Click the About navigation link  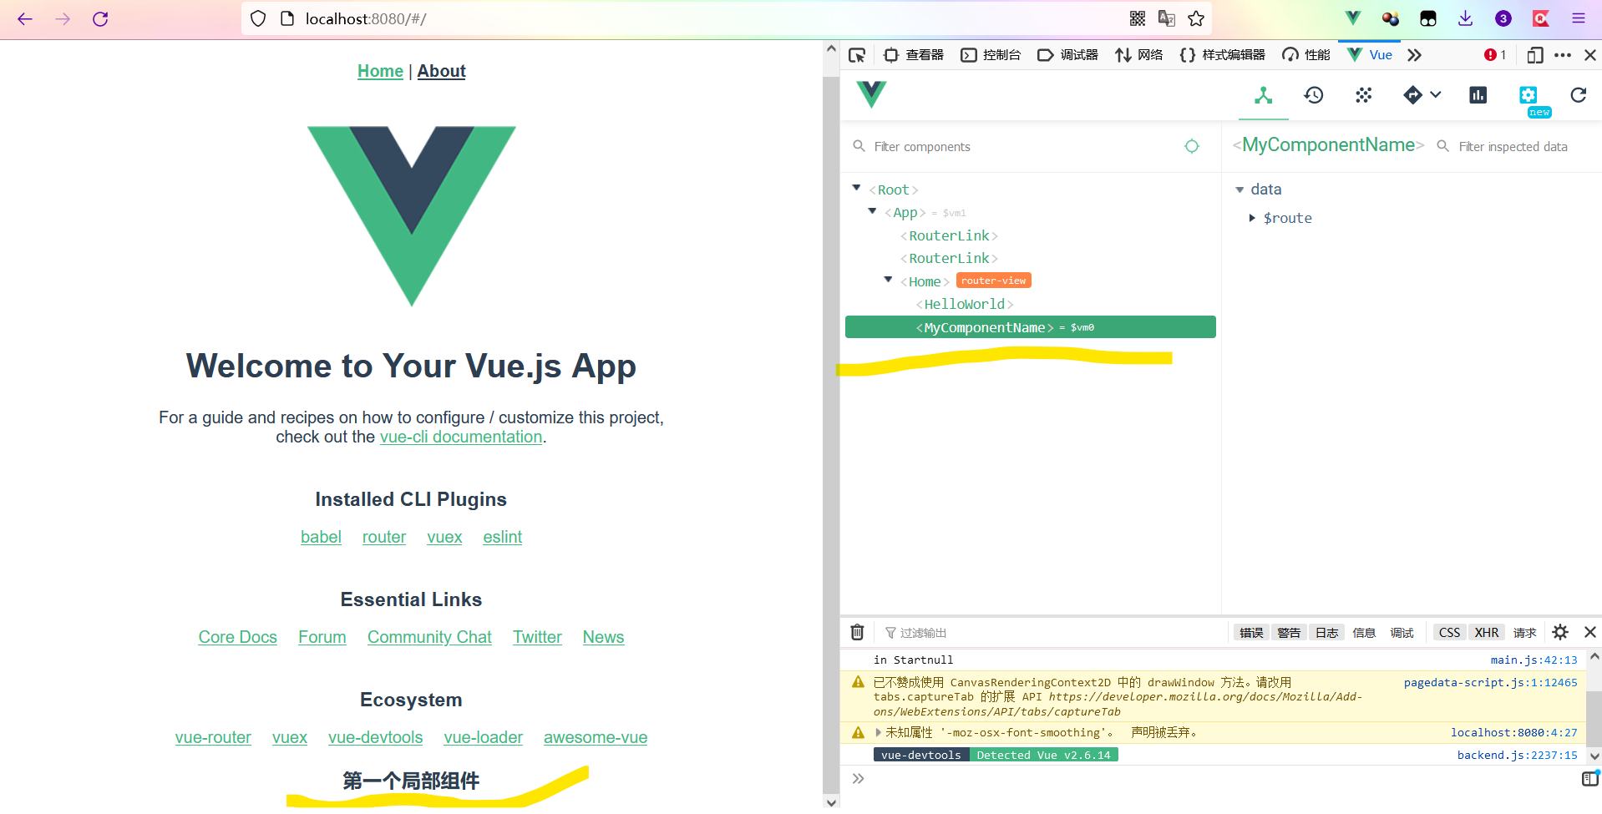click(x=441, y=71)
